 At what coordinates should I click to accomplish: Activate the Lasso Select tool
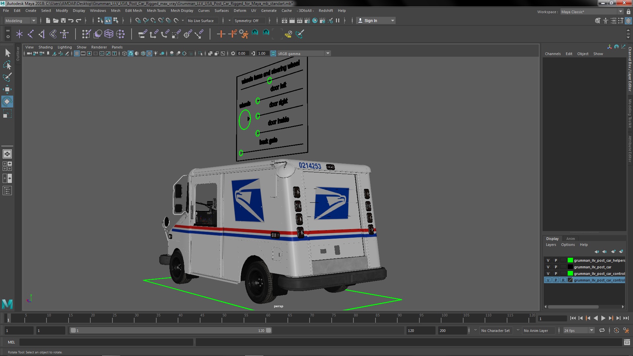(7, 65)
